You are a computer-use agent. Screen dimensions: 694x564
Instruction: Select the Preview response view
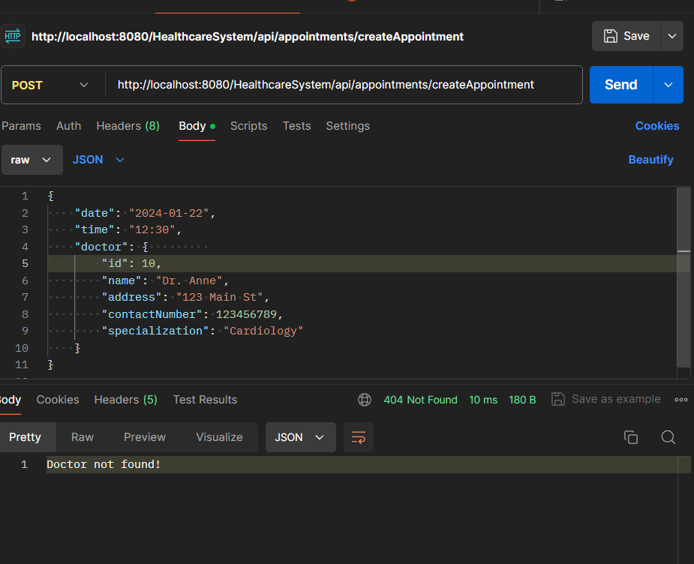click(x=145, y=437)
